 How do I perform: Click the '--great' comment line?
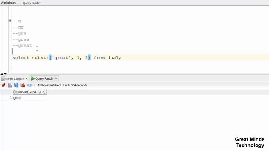[22, 46]
